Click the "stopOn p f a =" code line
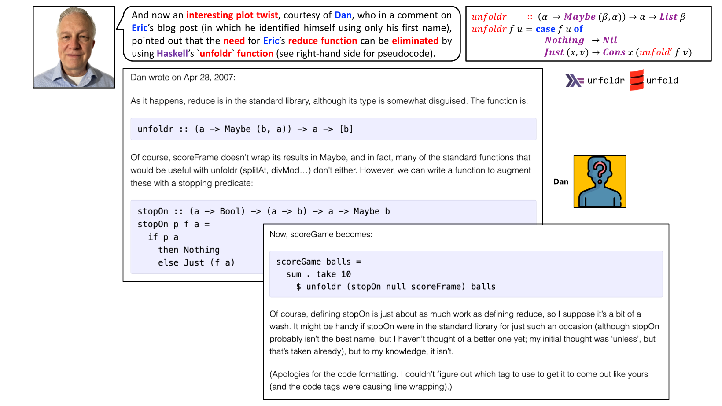Viewport: 722px width, 406px height. (x=173, y=224)
